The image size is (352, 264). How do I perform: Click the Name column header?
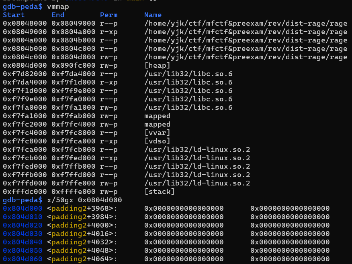[153, 15]
